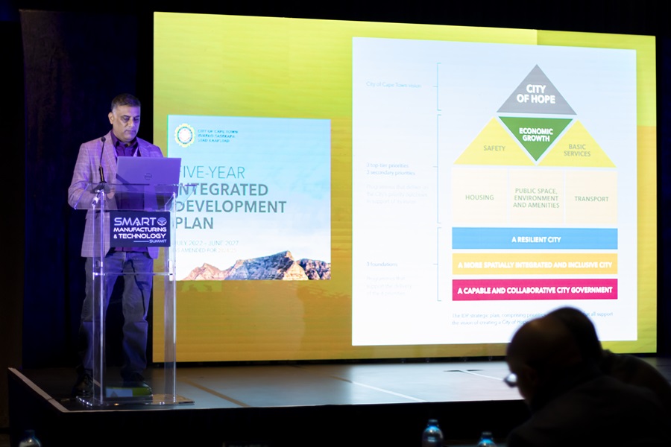Viewport: 671px width, 447px height.
Task: Click the green Economic Growth triangle
Action: coord(536,136)
